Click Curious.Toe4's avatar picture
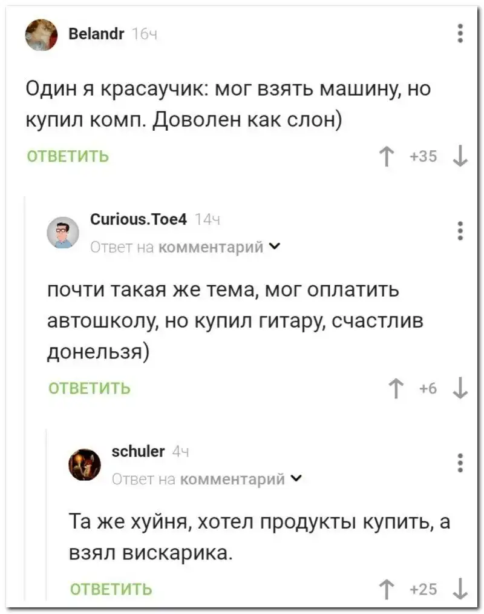This screenshot has height=614, width=484. pyautogui.click(x=63, y=232)
